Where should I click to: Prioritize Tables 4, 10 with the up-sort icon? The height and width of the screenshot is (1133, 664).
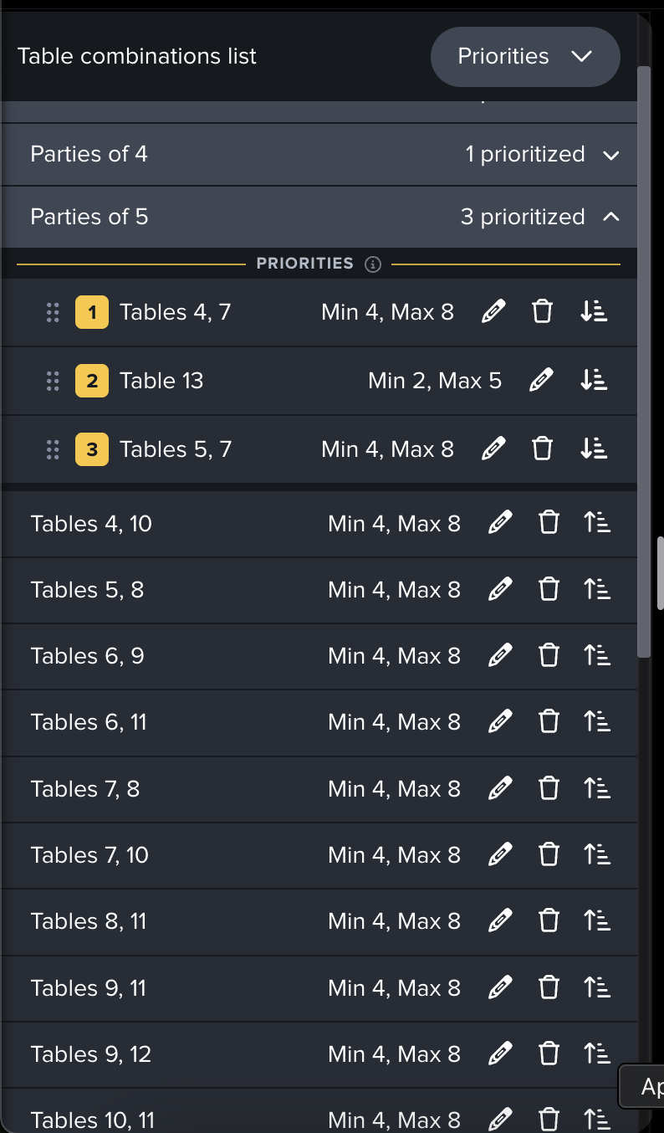click(x=596, y=524)
